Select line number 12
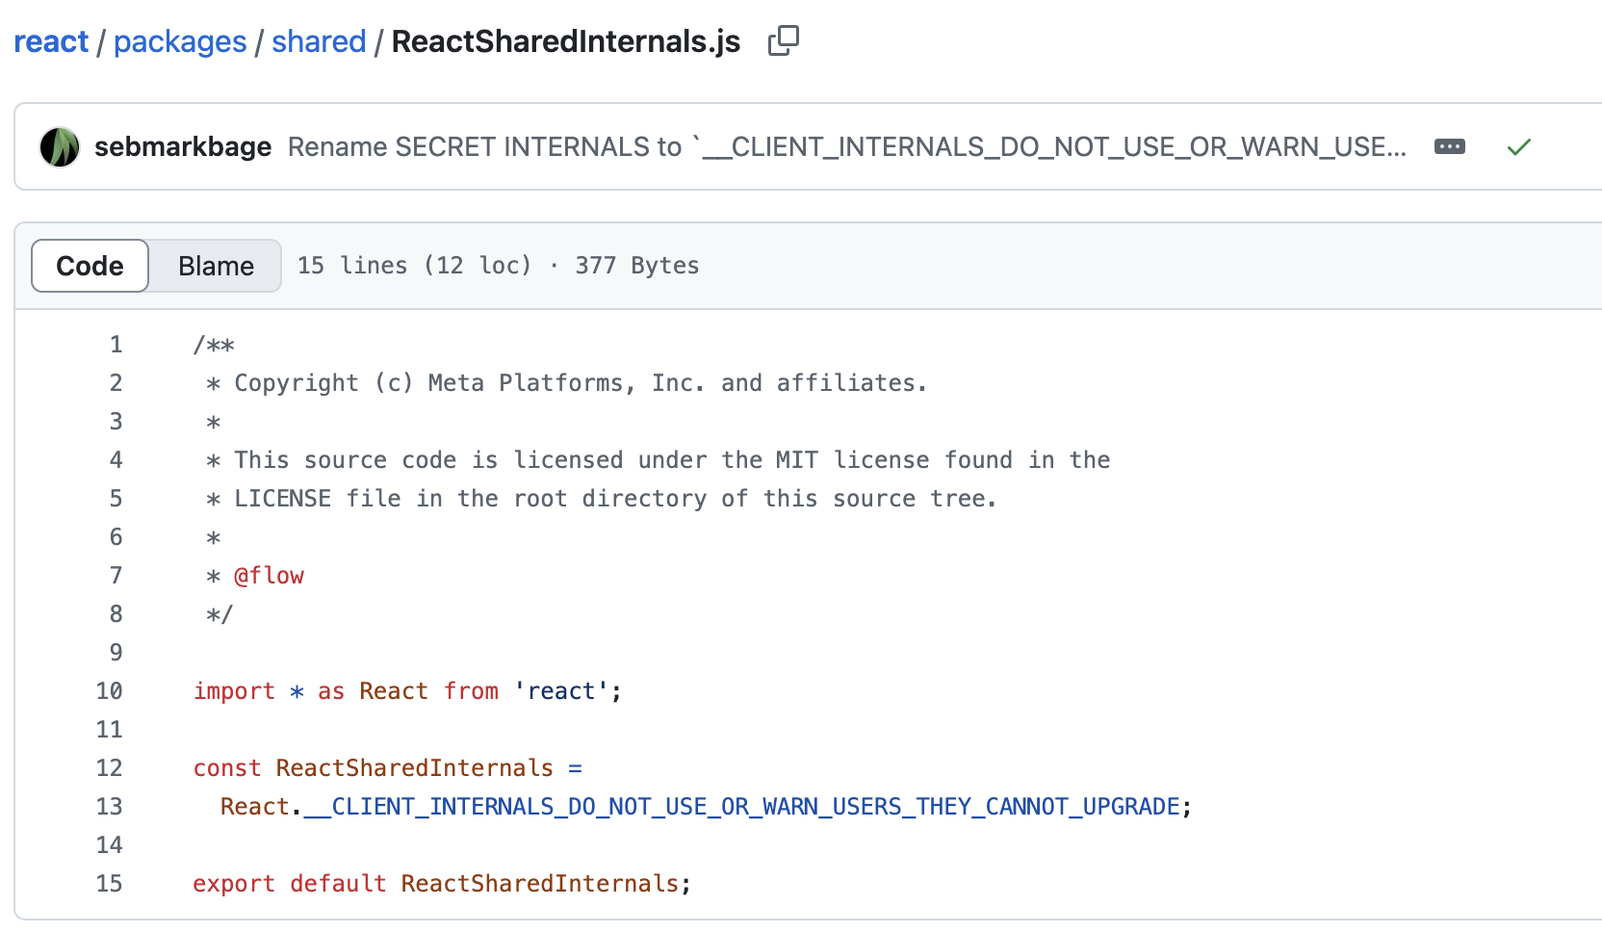 coord(109,768)
